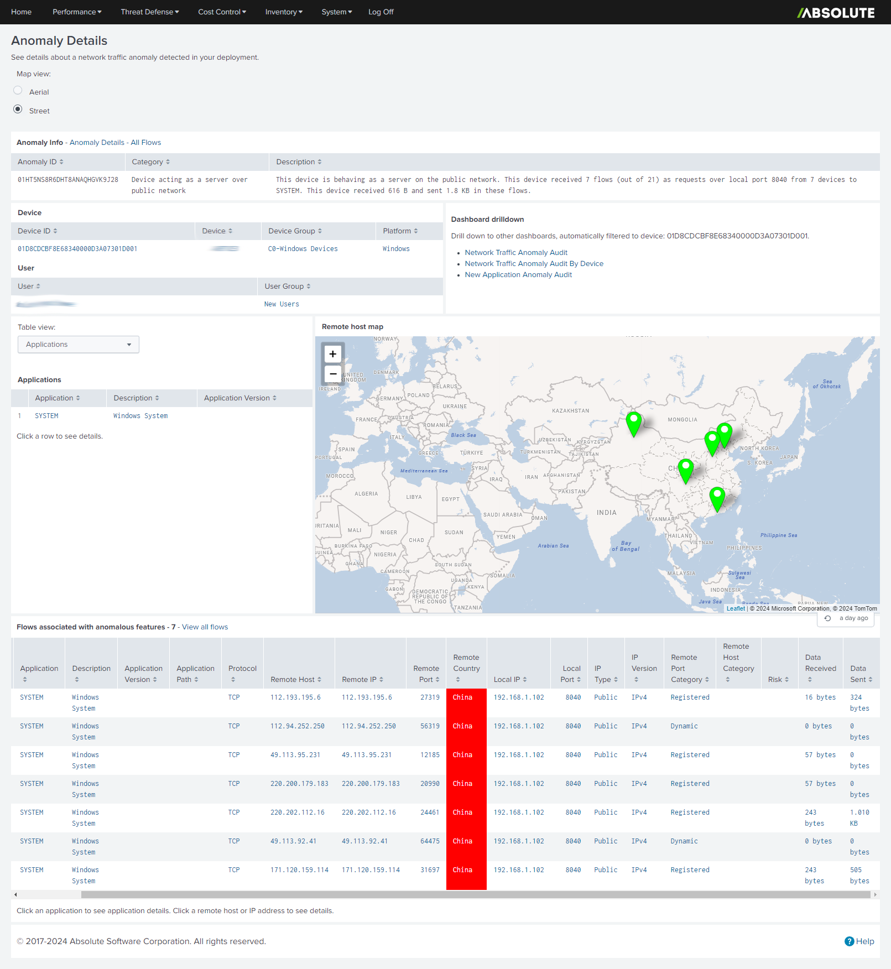Click the green map marker near Mongolia
The image size is (891, 969).
[634, 424]
